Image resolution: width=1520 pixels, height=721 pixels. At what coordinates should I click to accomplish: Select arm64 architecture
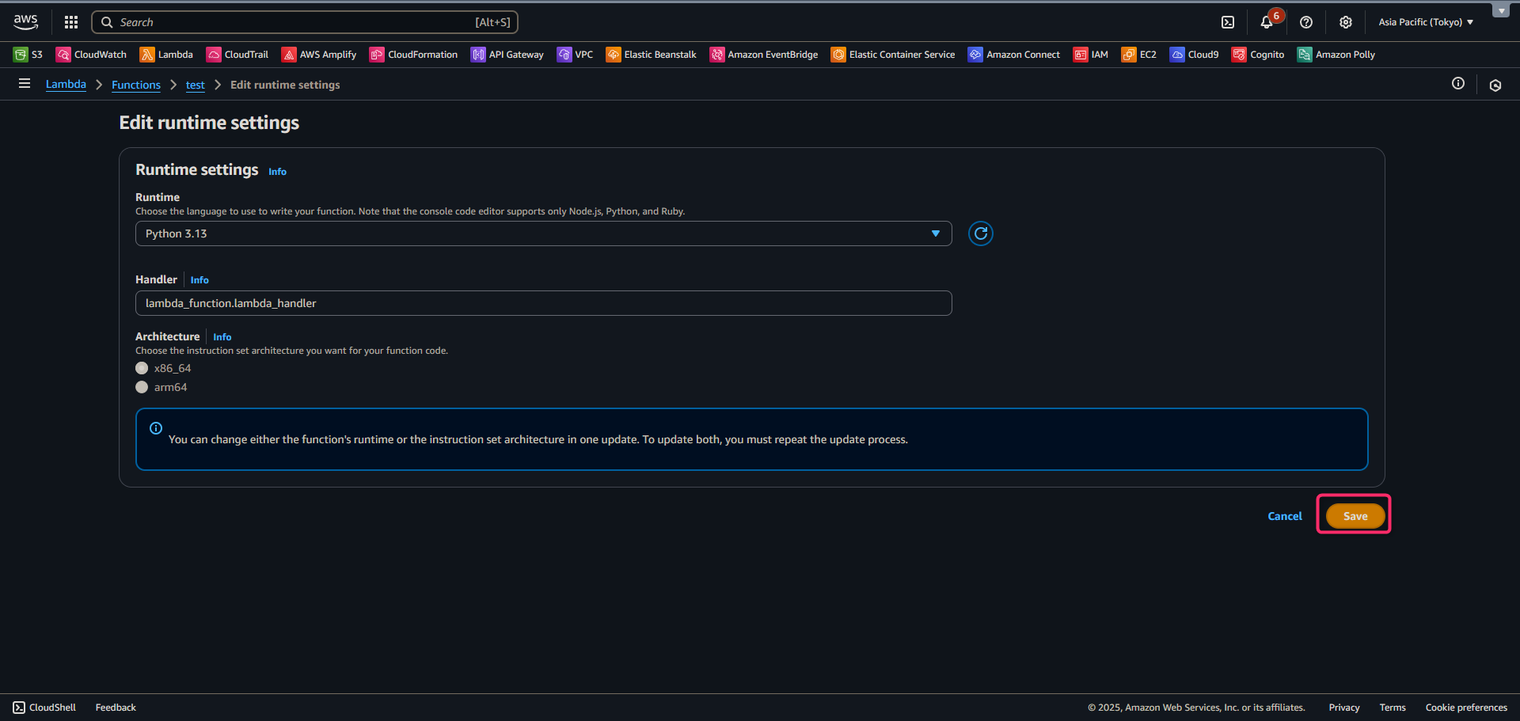(142, 387)
